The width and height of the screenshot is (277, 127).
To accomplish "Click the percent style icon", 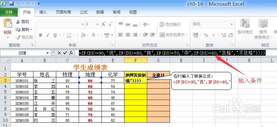I will [x=206, y=35].
